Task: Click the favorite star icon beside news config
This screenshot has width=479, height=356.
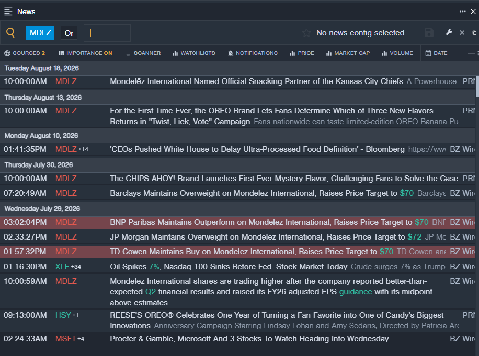Action: tap(306, 33)
